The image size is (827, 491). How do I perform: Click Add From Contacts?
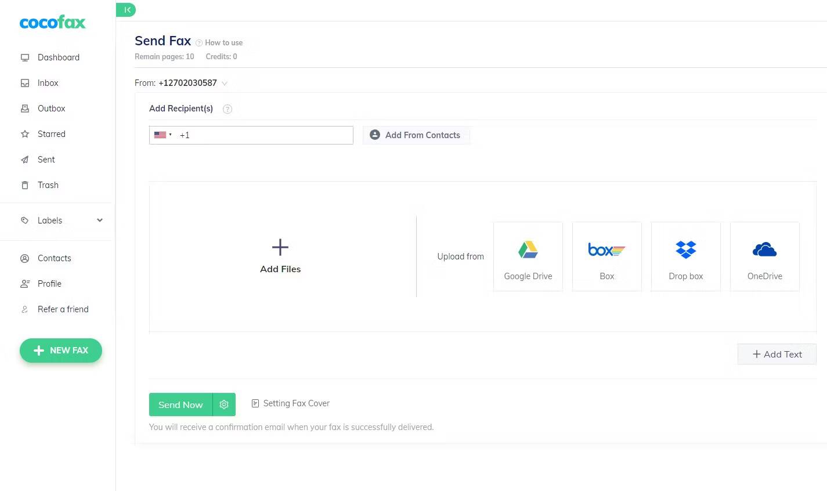click(416, 135)
